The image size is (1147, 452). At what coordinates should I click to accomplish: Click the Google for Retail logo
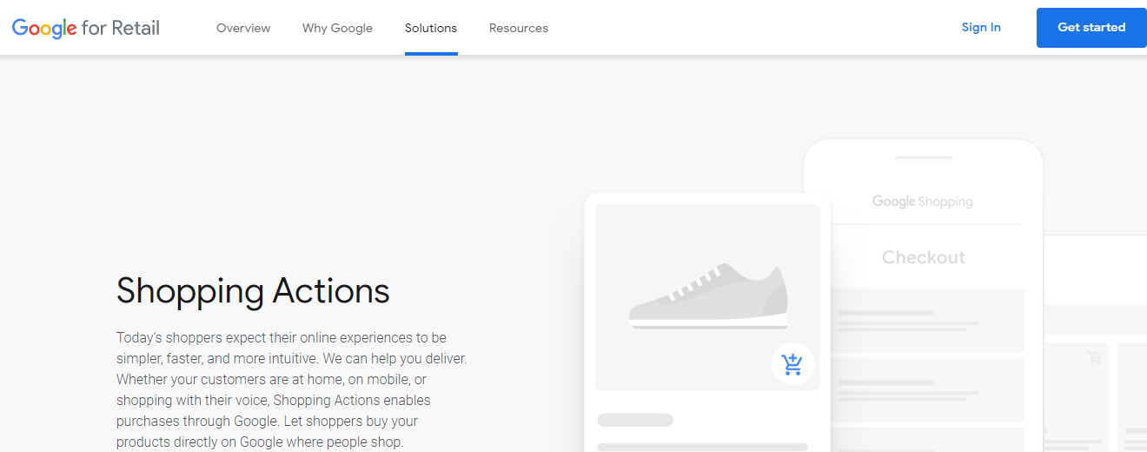86,28
